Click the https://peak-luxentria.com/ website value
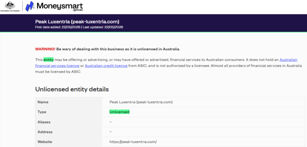This screenshot has width=307, height=147. pyautogui.click(x=133, y=142)
